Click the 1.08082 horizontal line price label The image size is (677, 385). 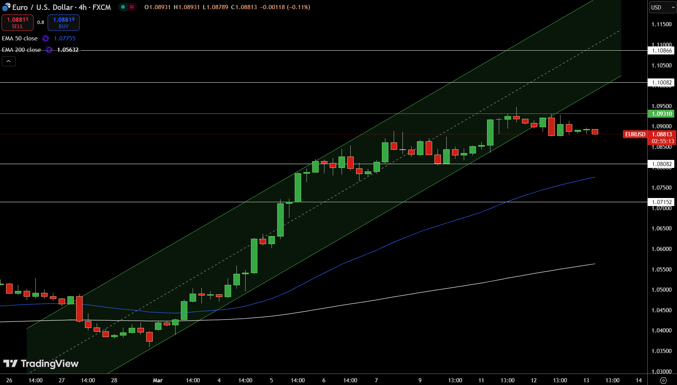coord(661,164)
